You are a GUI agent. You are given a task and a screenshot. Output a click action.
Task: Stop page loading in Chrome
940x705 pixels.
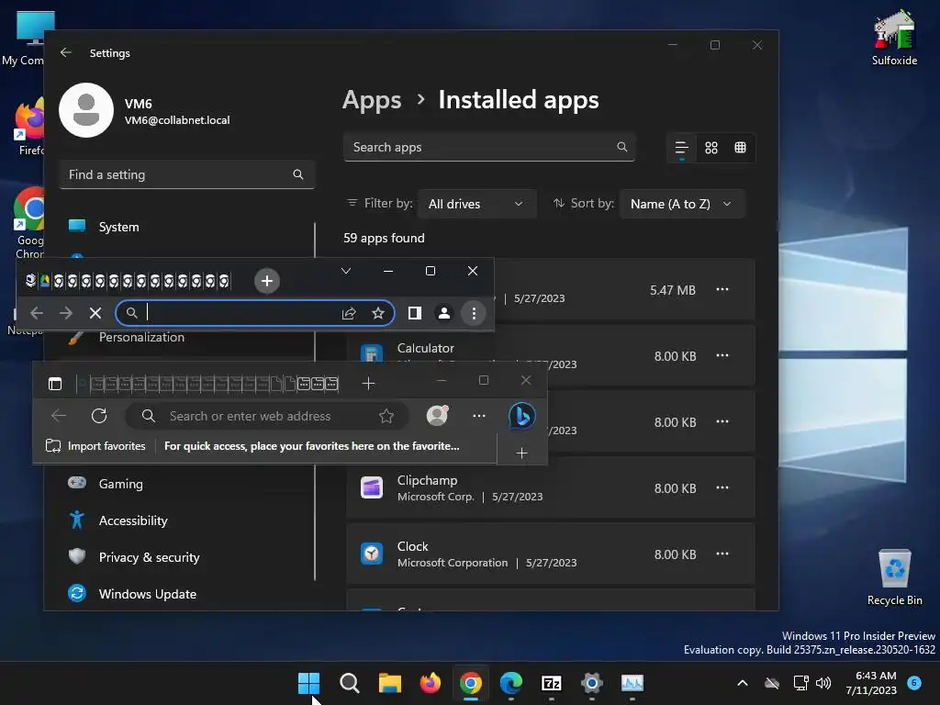[x=95, y=313]
